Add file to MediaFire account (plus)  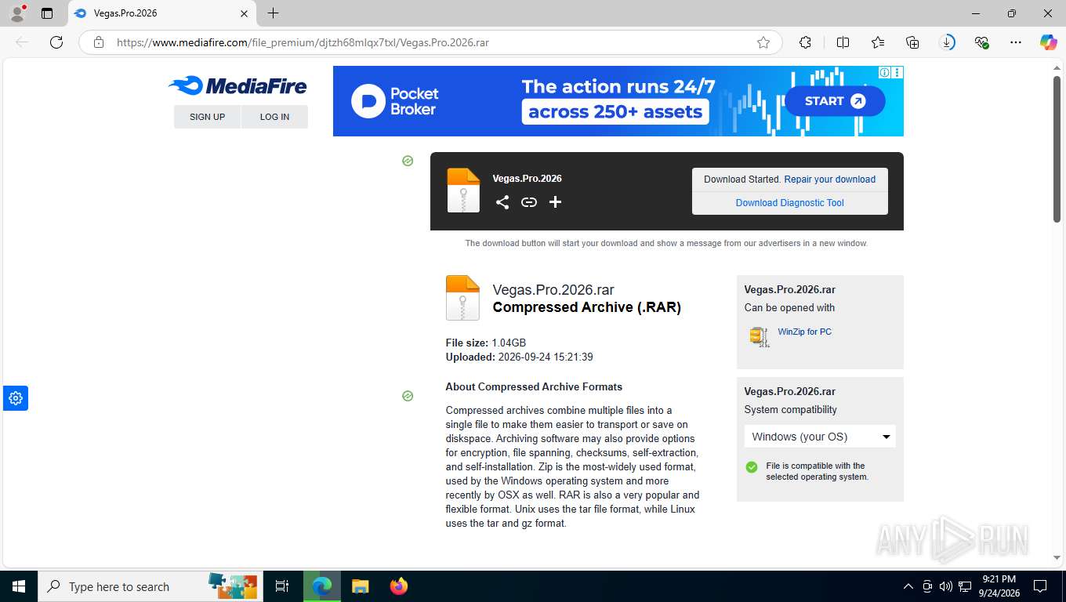(555, 202)
